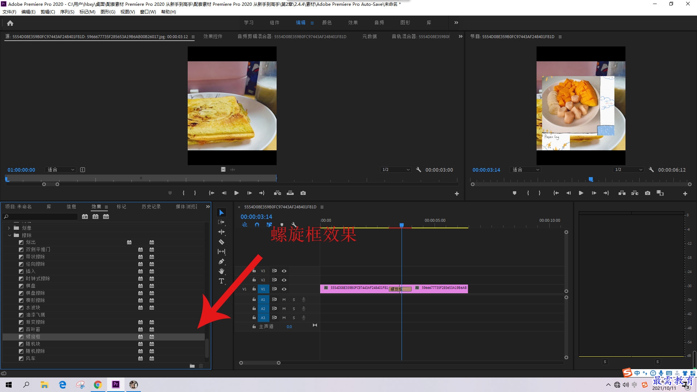Screen dimensions: 697x392
Task: Open Premiere Pro in Windows taskbar
Action: (x=116, y=384)
